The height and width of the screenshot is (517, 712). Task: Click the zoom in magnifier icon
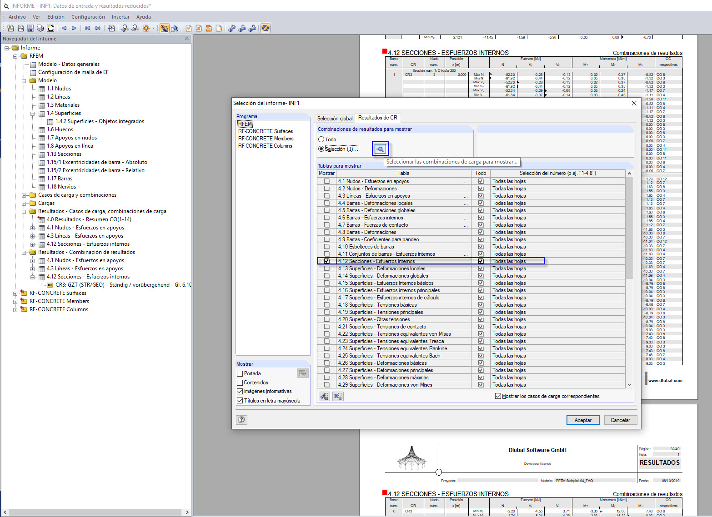click(x=125, y=28)
